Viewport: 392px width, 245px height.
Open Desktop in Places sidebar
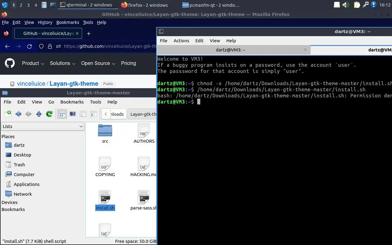pyautogui.click(x=22, y=155)
